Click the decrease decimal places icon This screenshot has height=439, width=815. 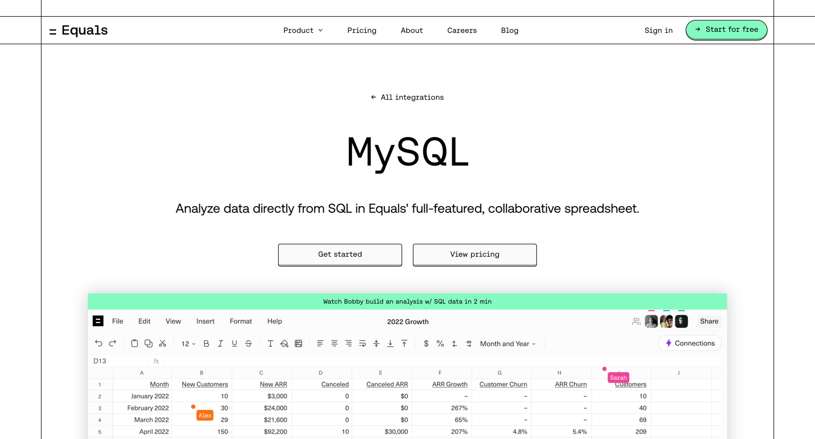(x=454, y=344)
